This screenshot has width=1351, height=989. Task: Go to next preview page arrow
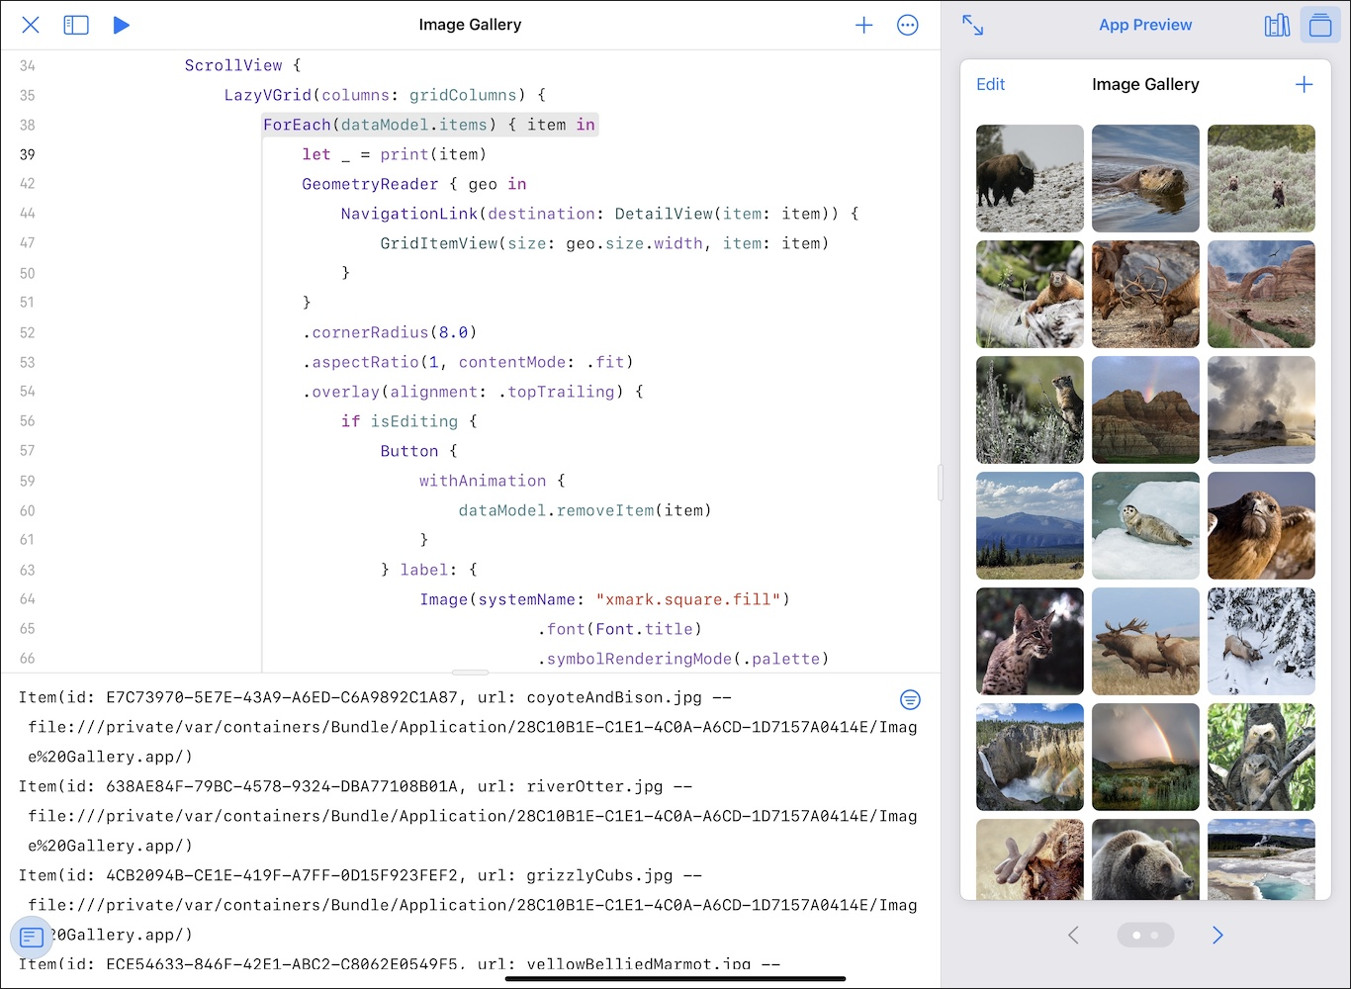[x=1217, y=935]
